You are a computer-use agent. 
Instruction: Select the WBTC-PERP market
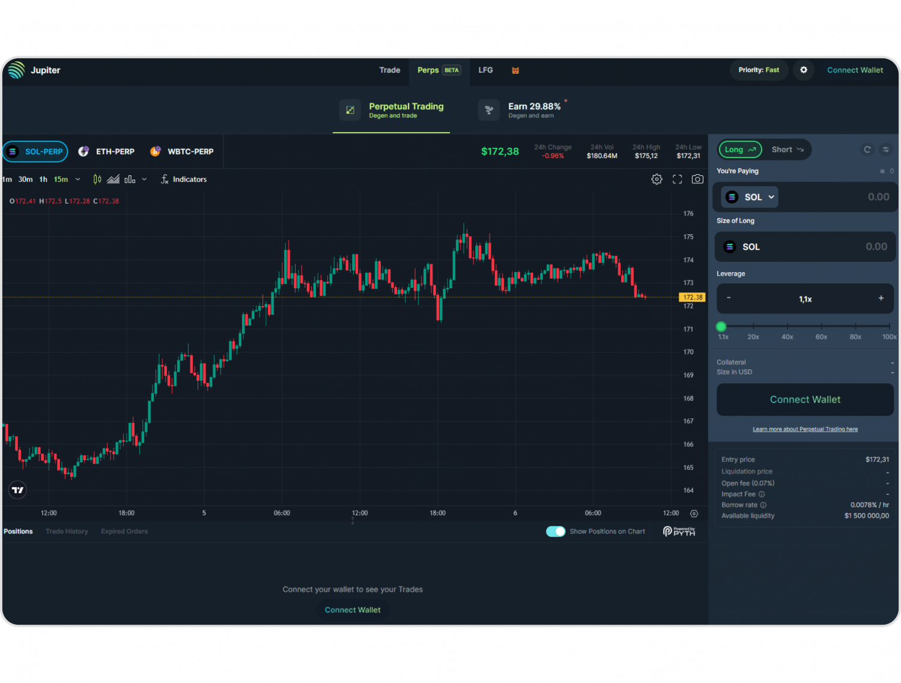[x=182, y=151]
